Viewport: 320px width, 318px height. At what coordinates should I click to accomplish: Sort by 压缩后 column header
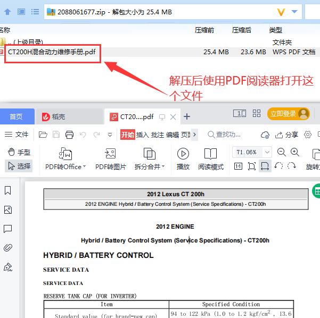(x=242, y=30)
